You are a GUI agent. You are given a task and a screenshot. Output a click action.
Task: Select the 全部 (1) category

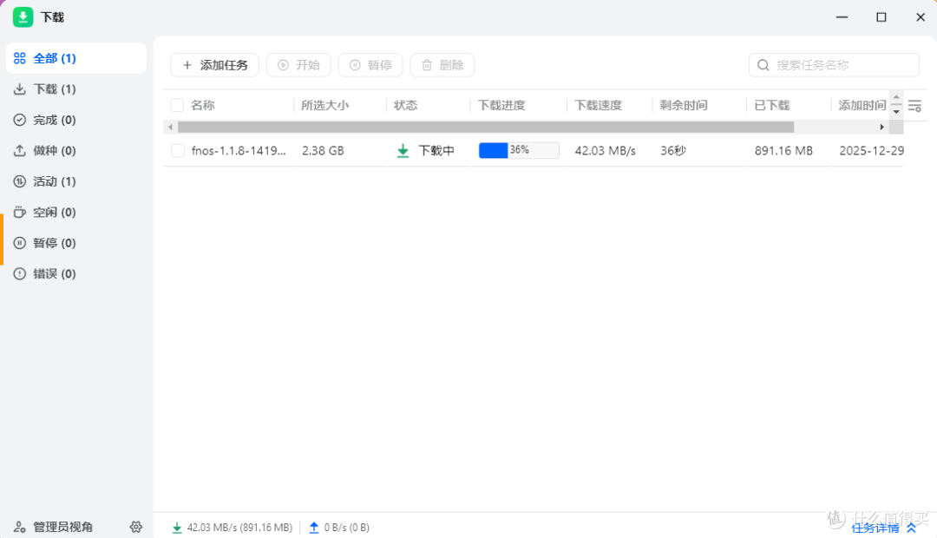75,58
